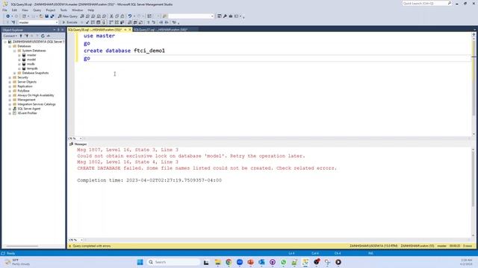478x268 pixels.
Task: Click the 'CREATE DATABASE failed' error message
Action: pyautogui.click(x=207, y=168)
